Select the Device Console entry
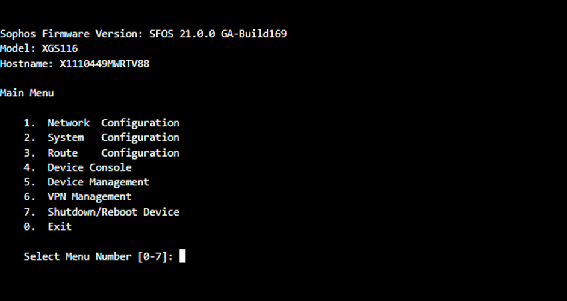 point(89,167)
